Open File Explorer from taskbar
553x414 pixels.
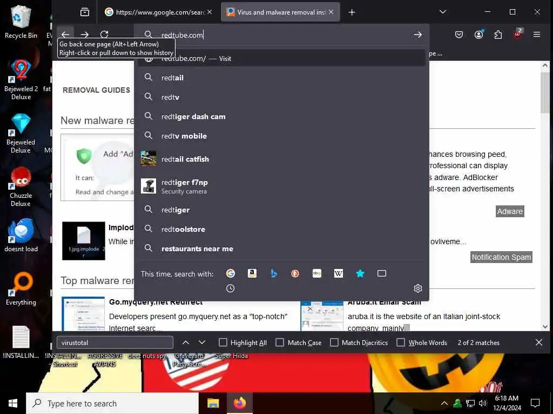(x=213, y=403)
